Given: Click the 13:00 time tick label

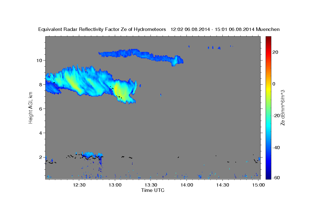Looking at the screenshot, I should click(x=115, y=185).
